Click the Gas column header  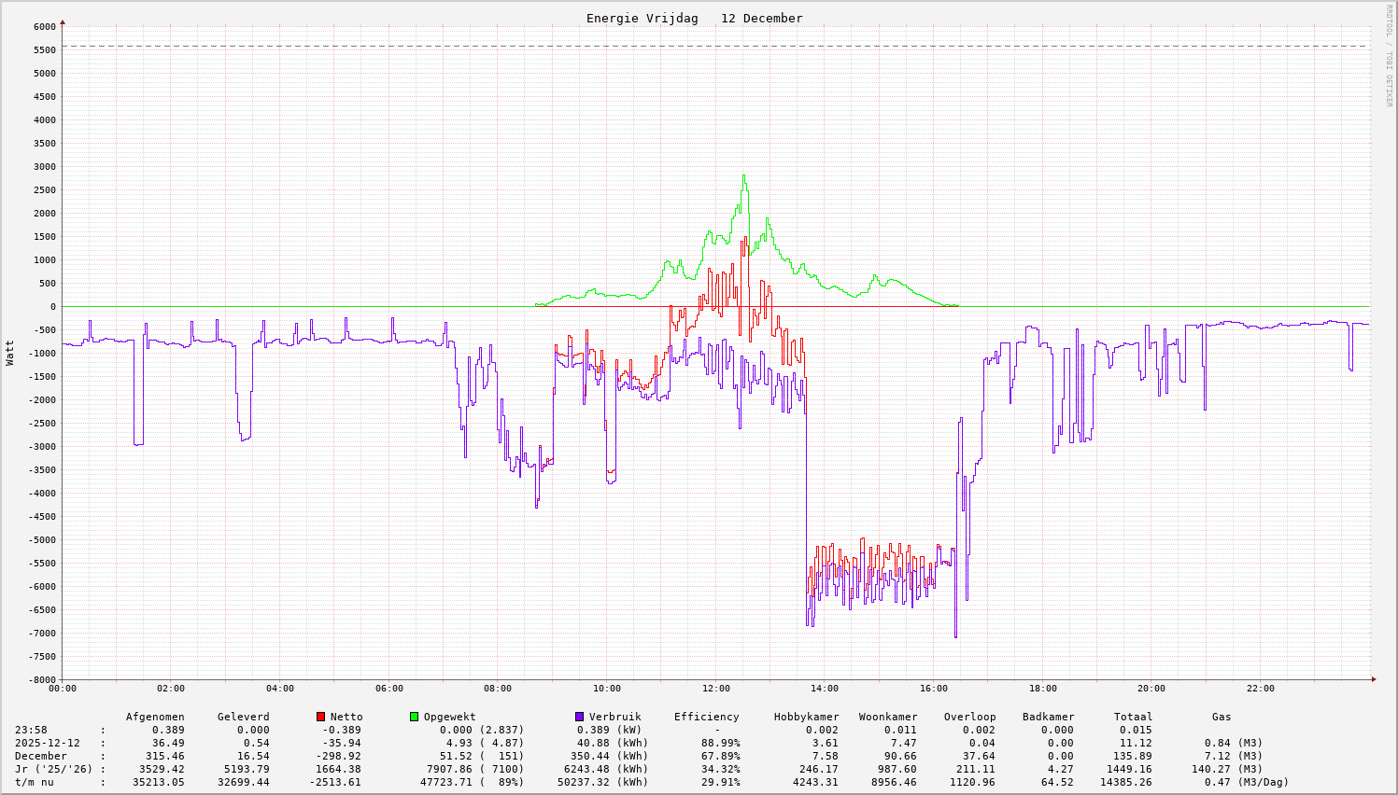(1221, 717)
